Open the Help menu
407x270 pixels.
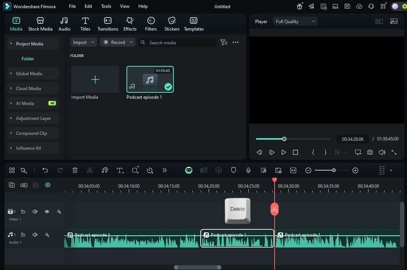pyautogui.click(x=143, y=6)
